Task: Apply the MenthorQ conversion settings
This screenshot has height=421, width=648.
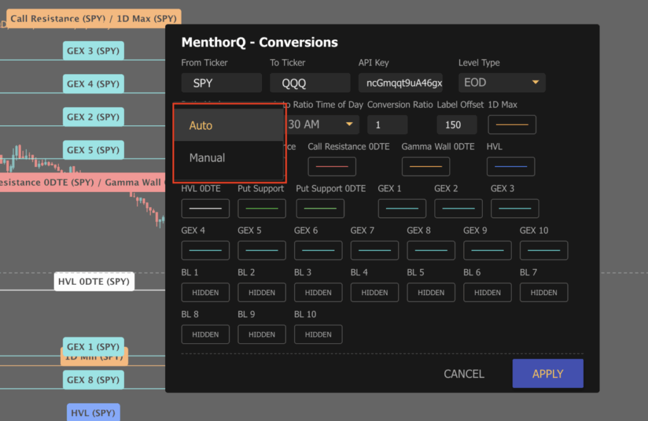Action: point(547,374)
